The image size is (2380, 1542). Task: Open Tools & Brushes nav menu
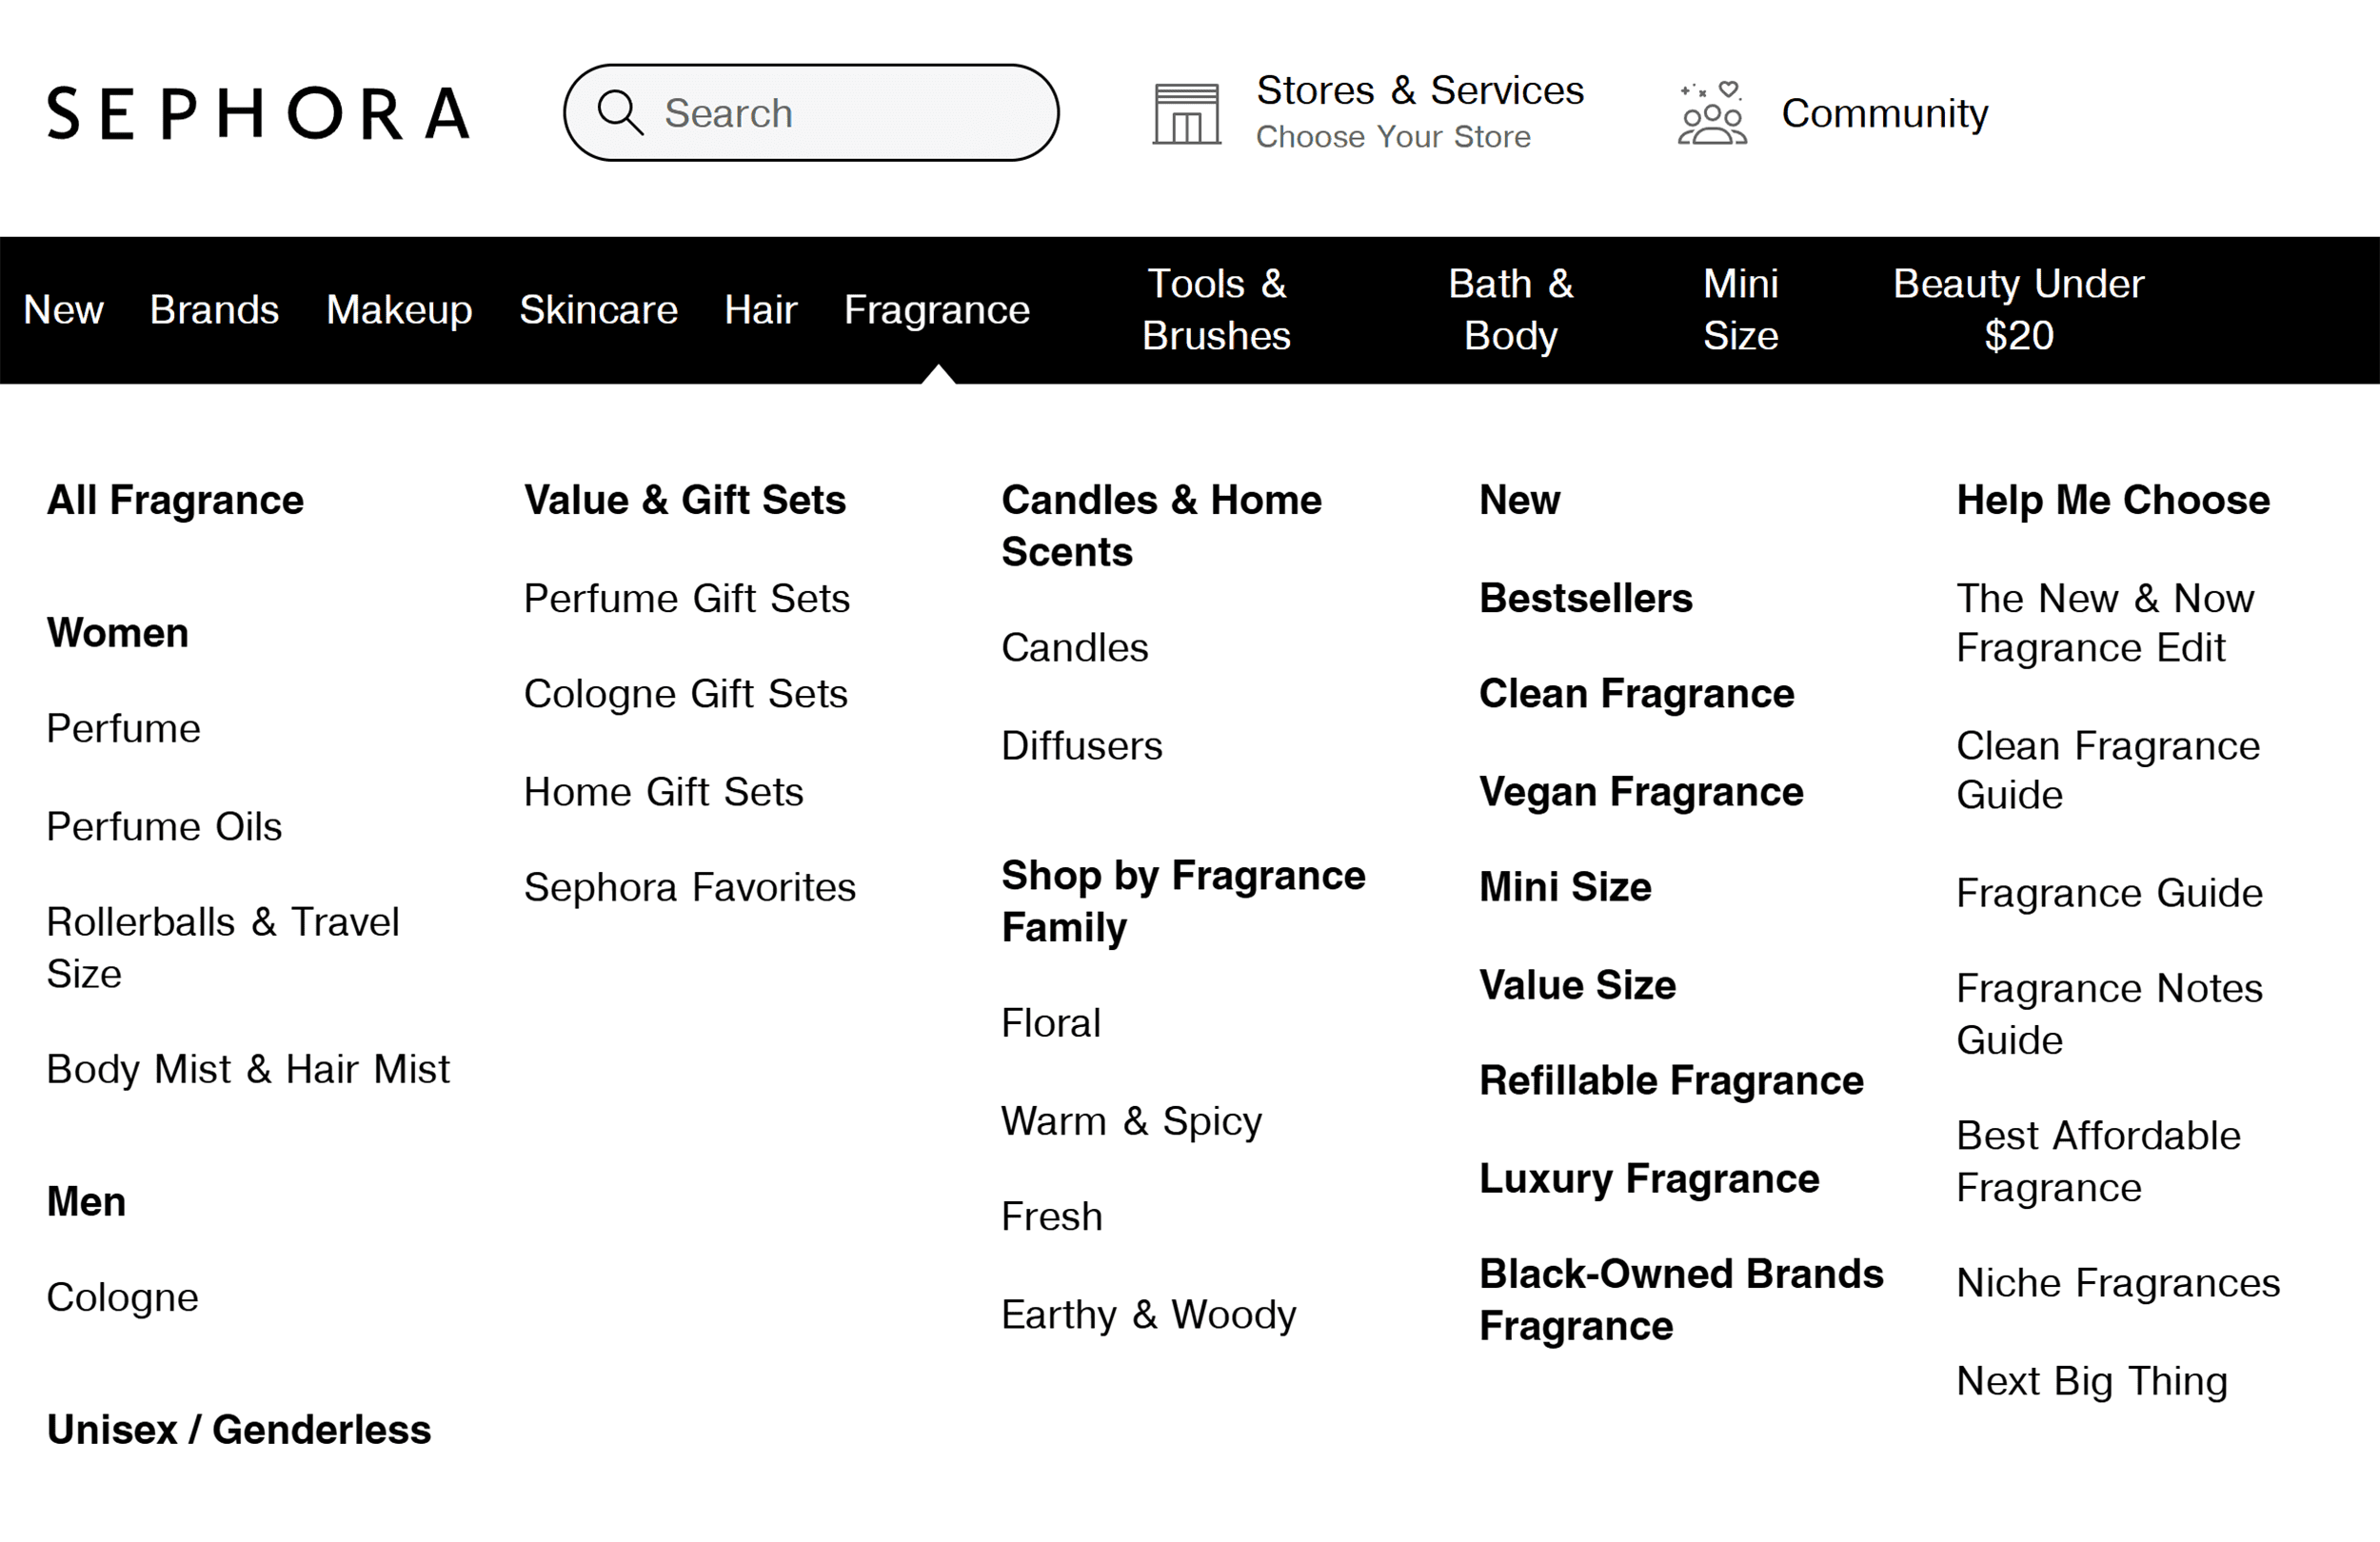click(x=1216, y=310)
